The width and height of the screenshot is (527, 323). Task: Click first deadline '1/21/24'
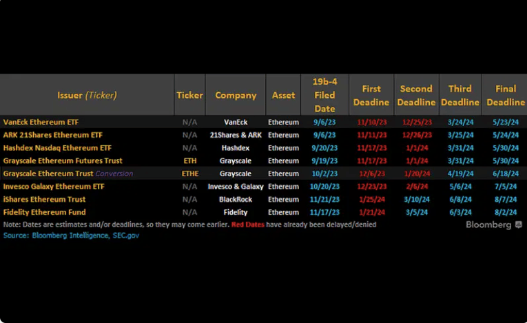(x=372, y=212)
